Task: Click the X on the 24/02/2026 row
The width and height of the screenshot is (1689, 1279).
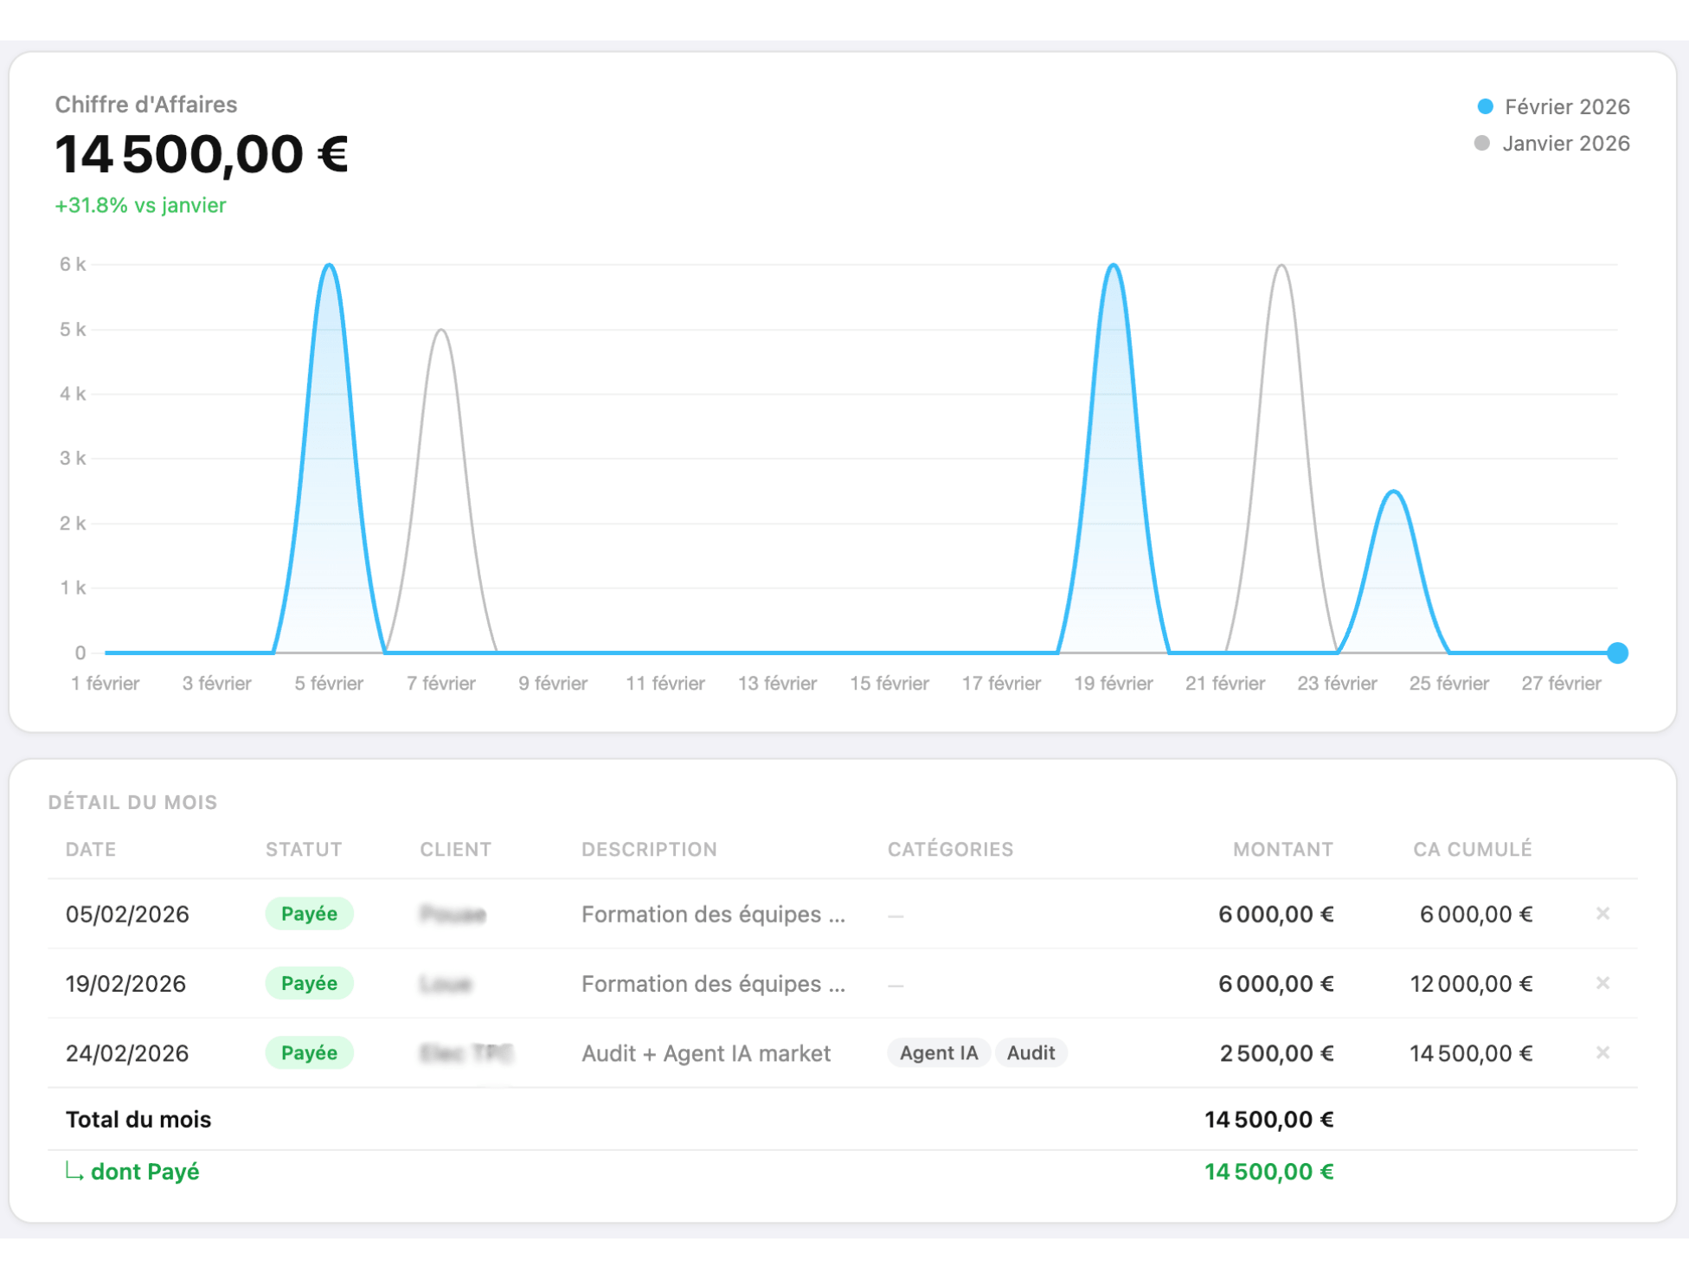Action: [x=1602, y=1052]
